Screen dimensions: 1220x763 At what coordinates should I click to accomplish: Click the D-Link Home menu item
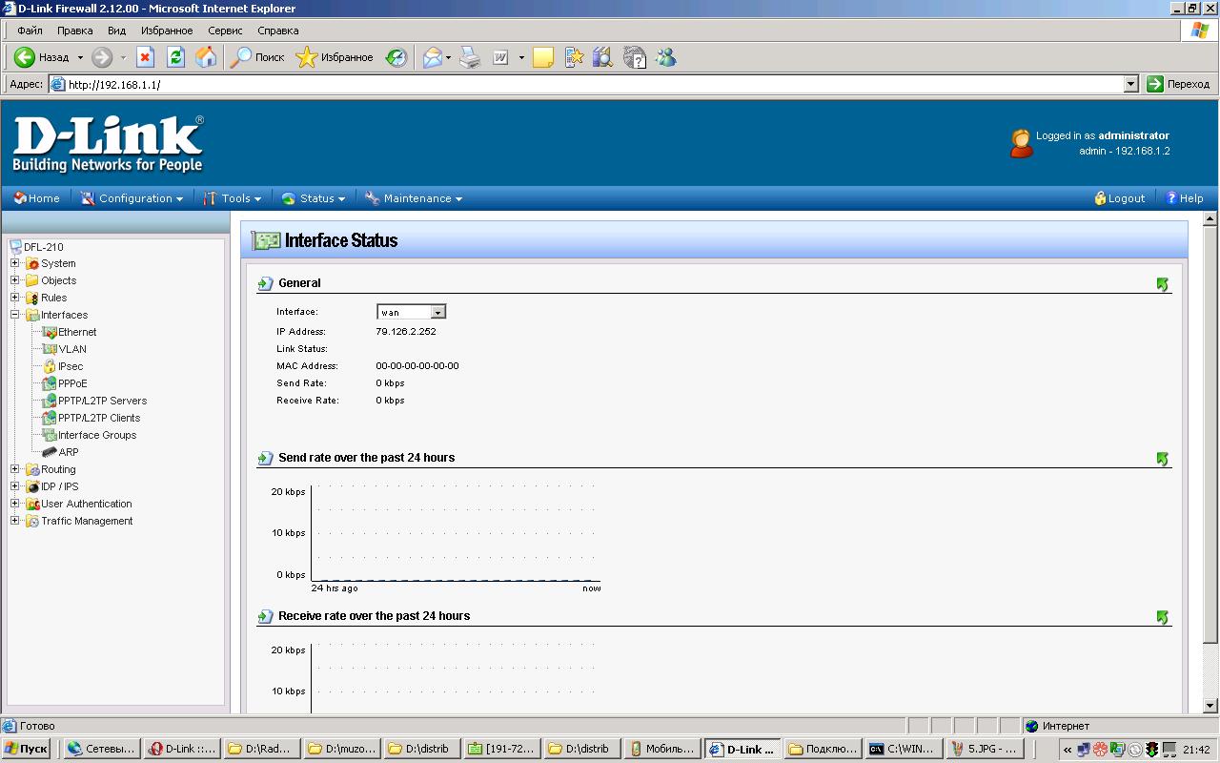(x=37, y=198)
